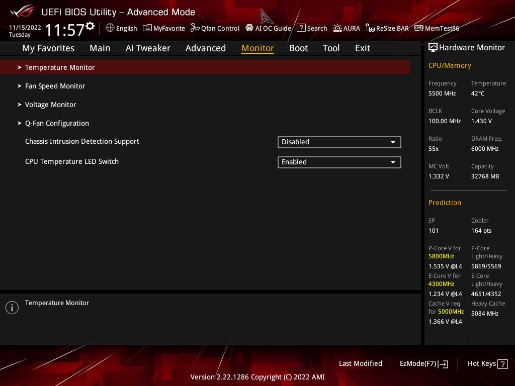Switch to Boot tab
Screen dimensions: 515x386
pos(299,48)
